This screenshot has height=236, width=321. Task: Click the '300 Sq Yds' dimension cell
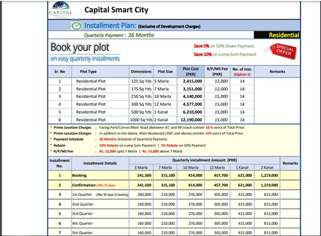[x=141, y=105]
